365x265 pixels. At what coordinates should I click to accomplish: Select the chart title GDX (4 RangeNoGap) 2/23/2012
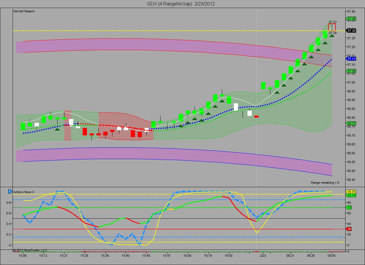[x=181, y=4]
